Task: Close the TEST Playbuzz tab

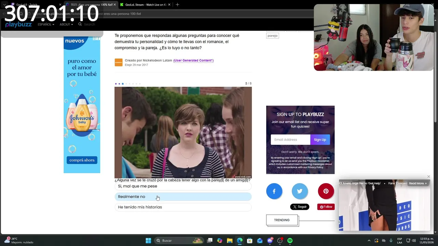Action: [x=115, y=5]
